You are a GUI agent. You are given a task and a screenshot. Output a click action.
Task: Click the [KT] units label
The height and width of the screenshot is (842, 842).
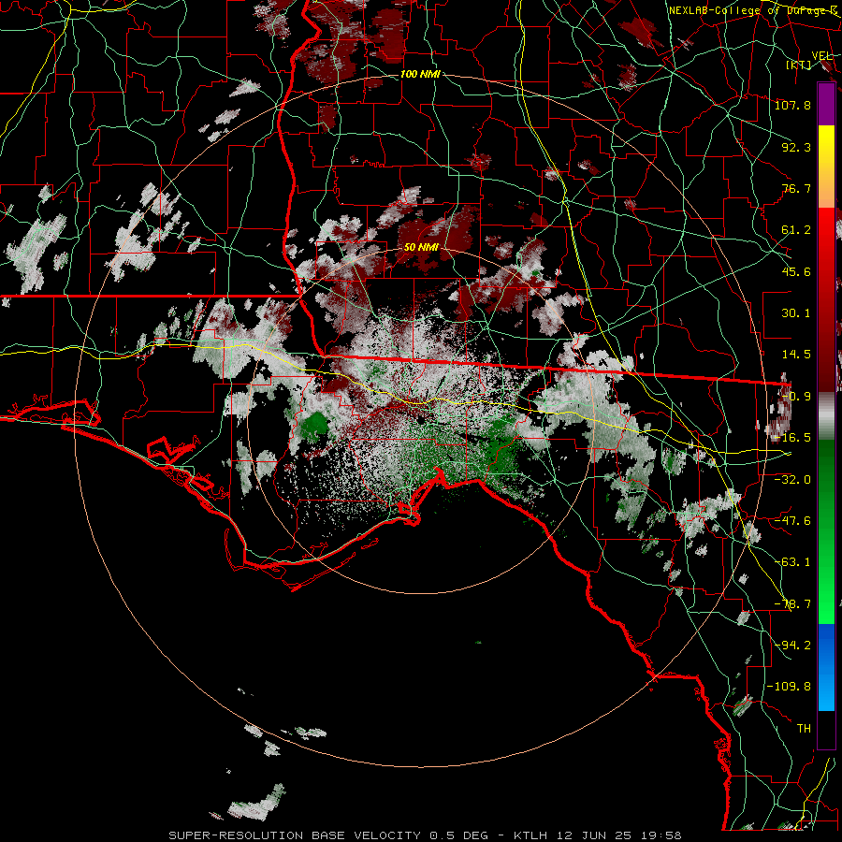click(x=799, y=65)
